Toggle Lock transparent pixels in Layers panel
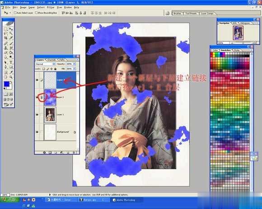This screenshot has width=262, height=209. click(x=43, y=69)
